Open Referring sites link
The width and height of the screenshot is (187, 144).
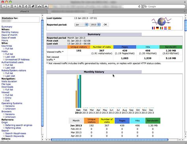13,128
